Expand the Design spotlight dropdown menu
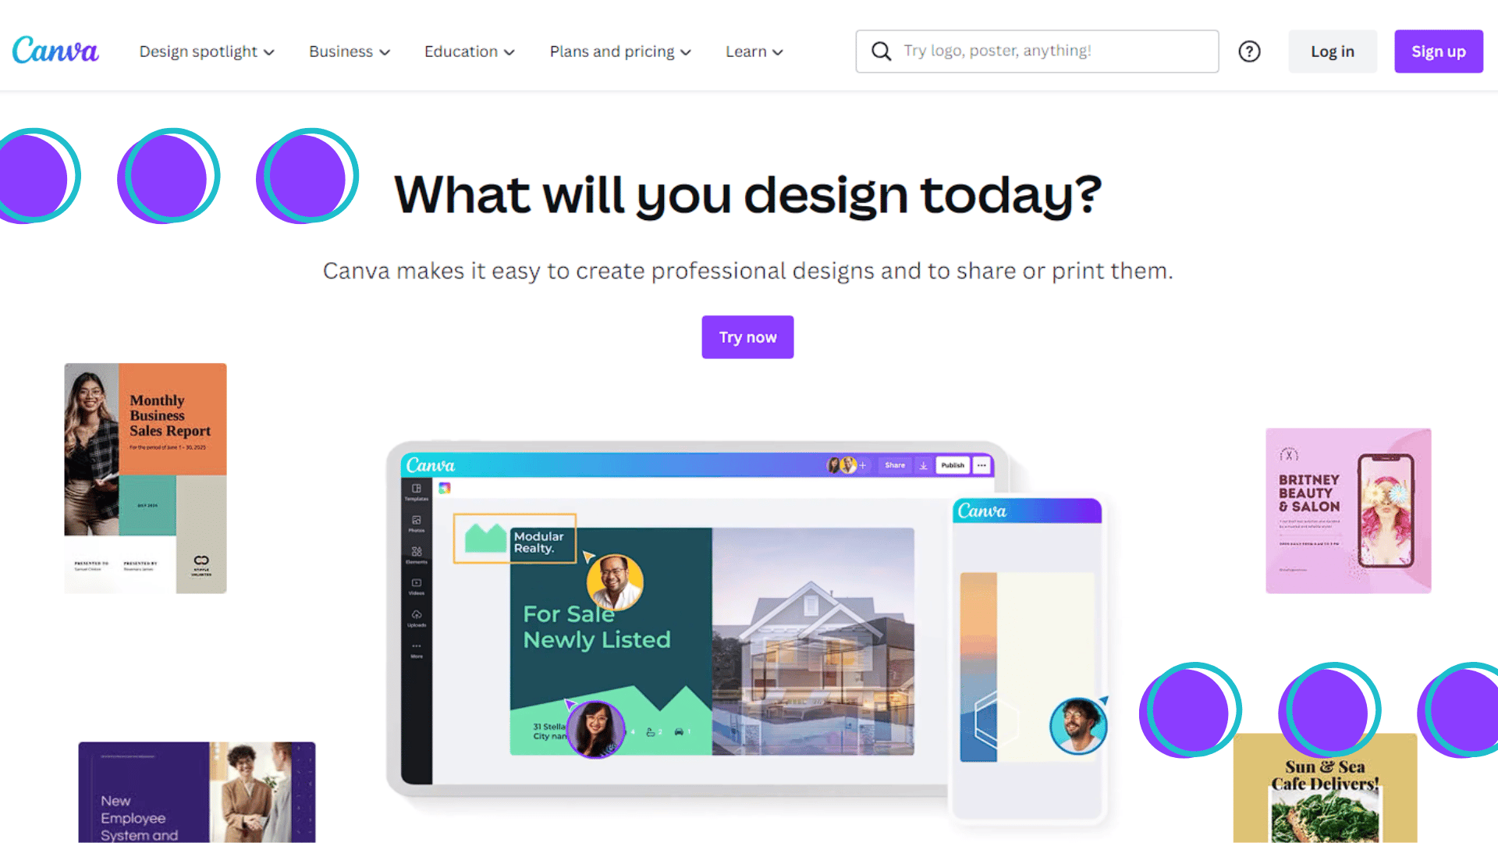The image size is (1498, 843). point(206,51)
